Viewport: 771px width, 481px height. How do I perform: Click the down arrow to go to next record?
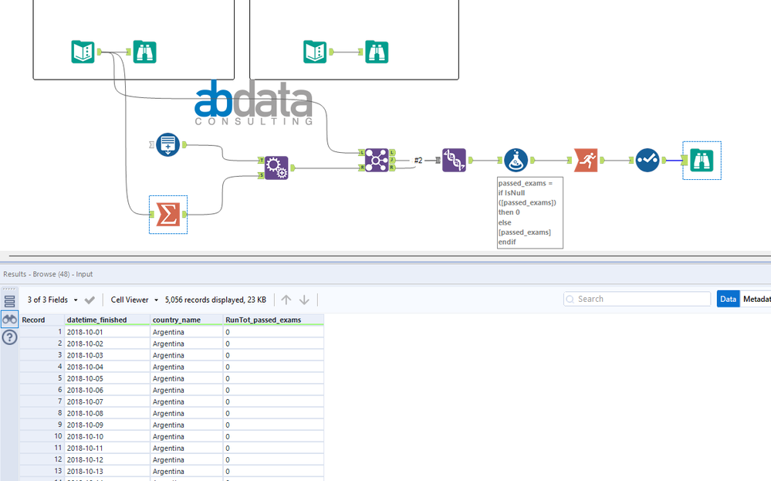304,300
